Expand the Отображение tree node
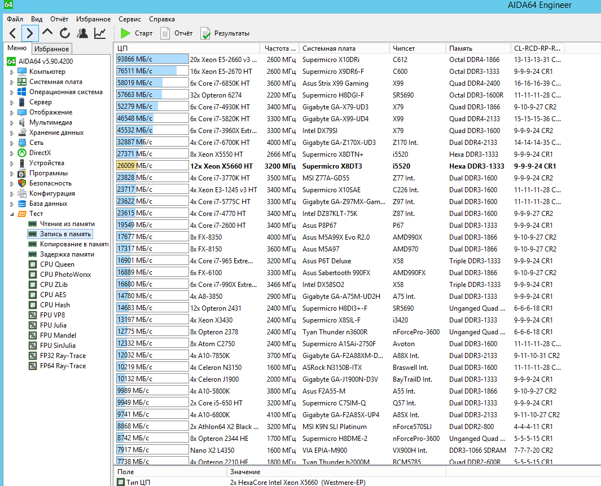 [12, 113]
